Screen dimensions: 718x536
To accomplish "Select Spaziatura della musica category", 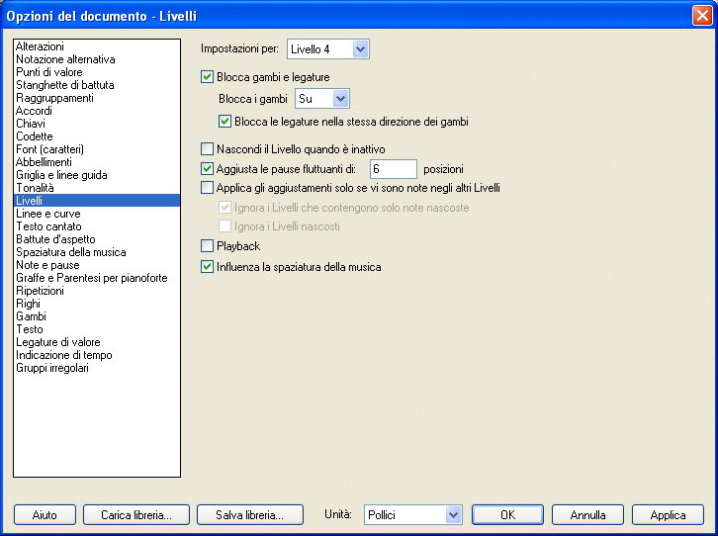I will [x=70, y=252].
